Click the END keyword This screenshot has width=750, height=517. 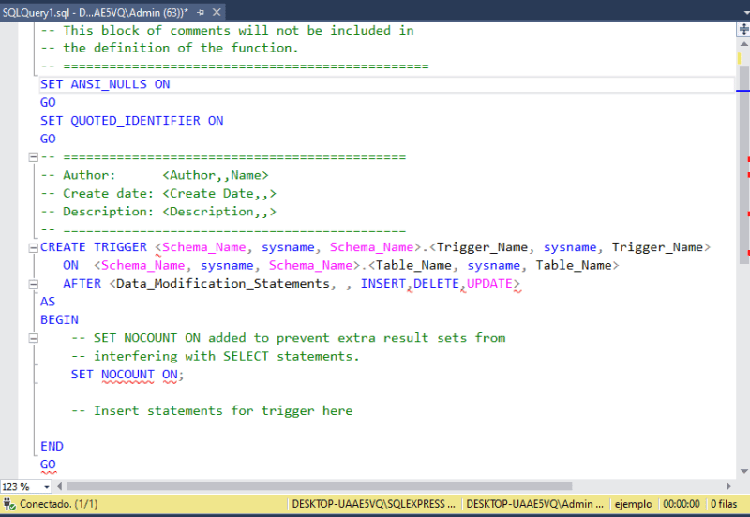tap(52, 446)
